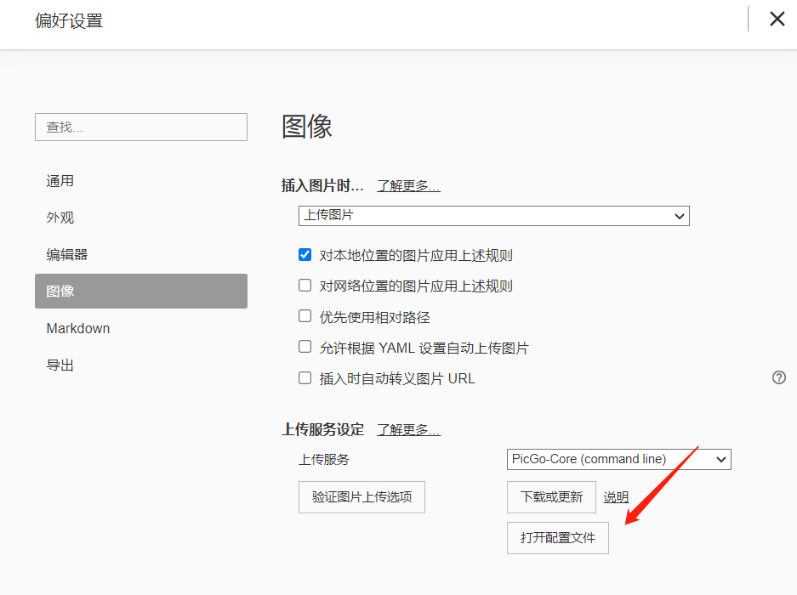This screenshot has height=595, width=797.
Task: Tick 插入时自动转义图片 URL checkbox
Action: click(x=305, y=378)
